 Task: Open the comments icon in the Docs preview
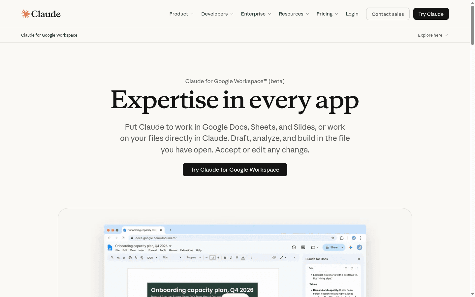pos(303,247)
